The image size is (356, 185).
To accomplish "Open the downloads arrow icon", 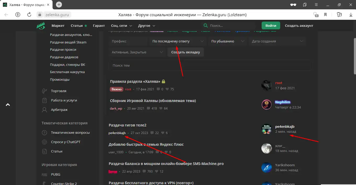I will pyautogui.click(x=351, y=15).
